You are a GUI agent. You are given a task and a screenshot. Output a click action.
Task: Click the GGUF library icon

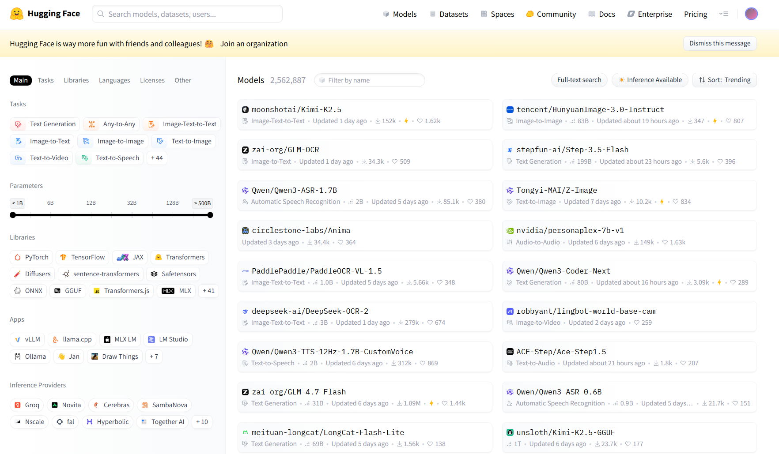tap(57, 291)
